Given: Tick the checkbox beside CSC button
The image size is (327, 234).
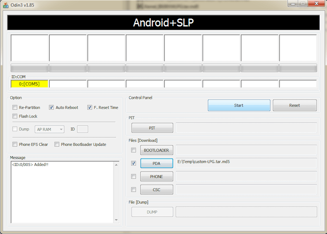Looking at the screenshot, I should point(134,190).
